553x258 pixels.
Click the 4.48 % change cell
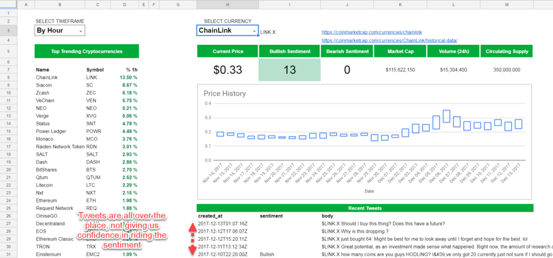pyautogui.click(x=129, y=131)
